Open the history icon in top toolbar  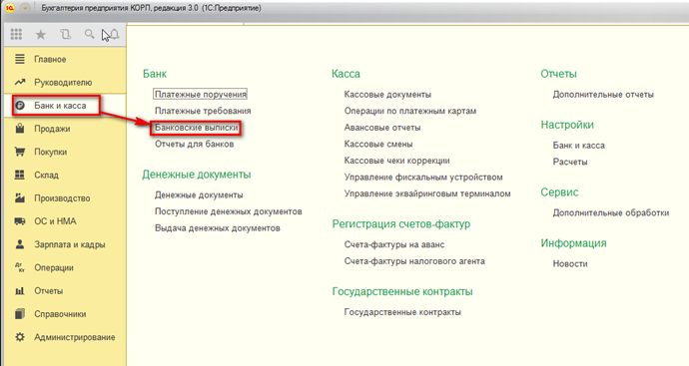tap(65, 34)
